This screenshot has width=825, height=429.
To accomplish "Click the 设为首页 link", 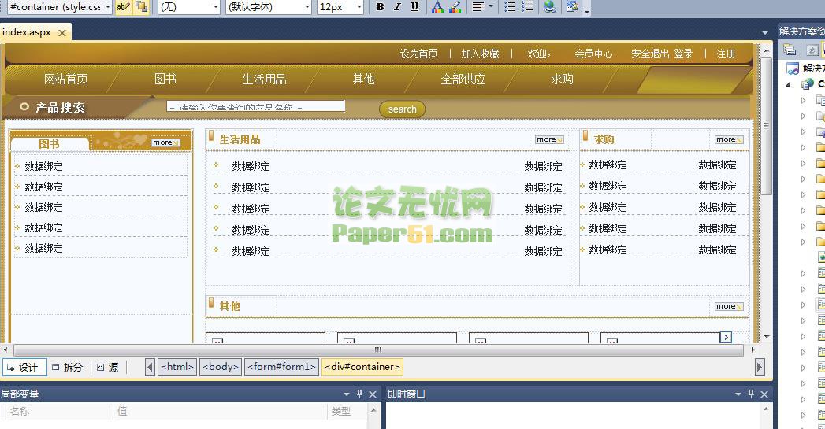I will (x=419, y=54).
